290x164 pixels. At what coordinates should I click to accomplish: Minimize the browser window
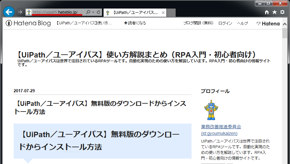(260, 3)
